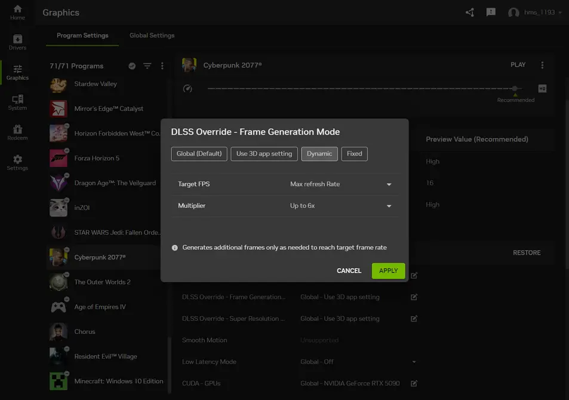Viewport: 569px width, 400px height.
Task: Select Forza Horizon 5 in program list
Action: [106, 159]
